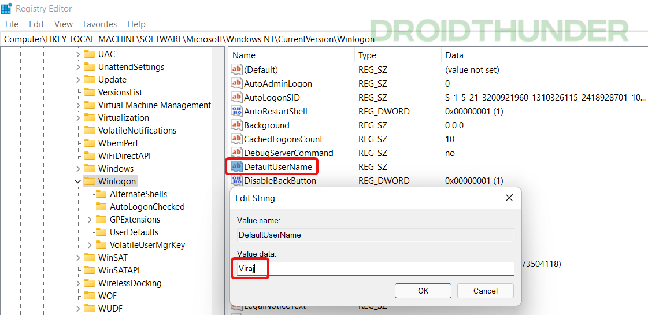Click the AutoRestartShell DWORD value icon
Screen dimensions: 648x315
tap(237, 111)
